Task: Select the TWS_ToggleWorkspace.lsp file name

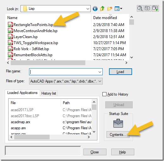Action: tap(36, 43)
